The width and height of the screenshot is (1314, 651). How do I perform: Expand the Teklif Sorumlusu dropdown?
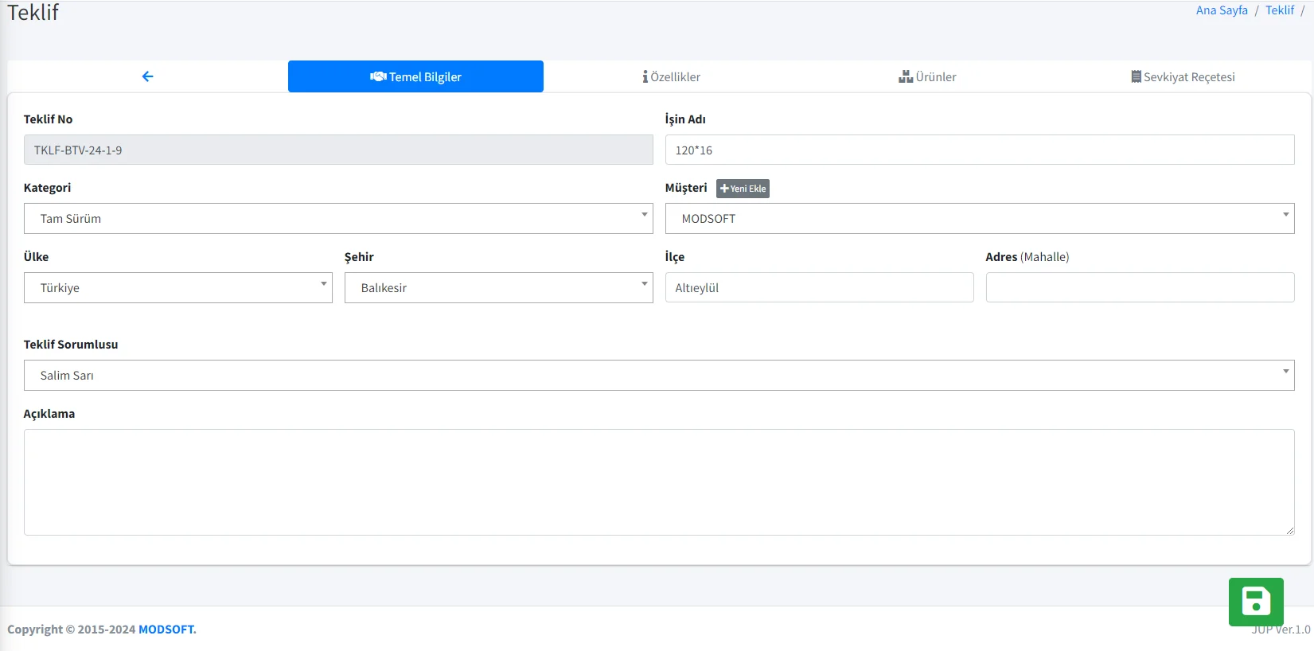[659, 376]
